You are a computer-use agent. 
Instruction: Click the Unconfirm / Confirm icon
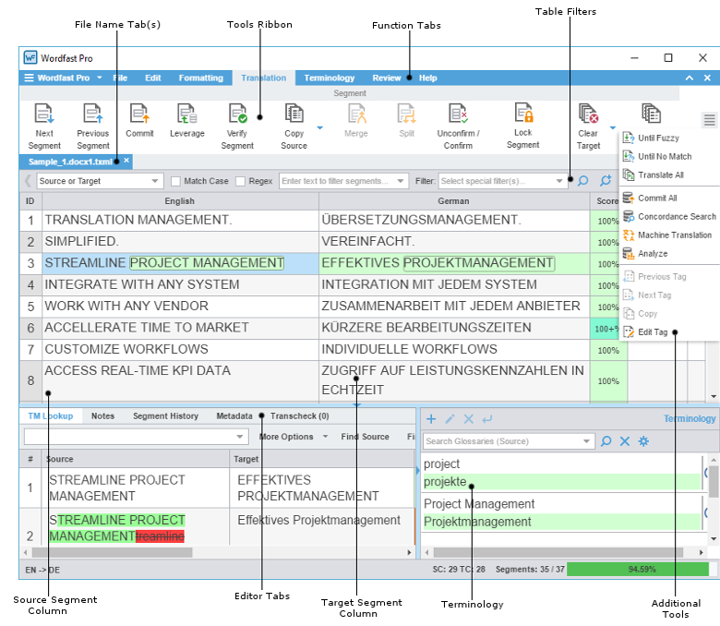[459, 114]
